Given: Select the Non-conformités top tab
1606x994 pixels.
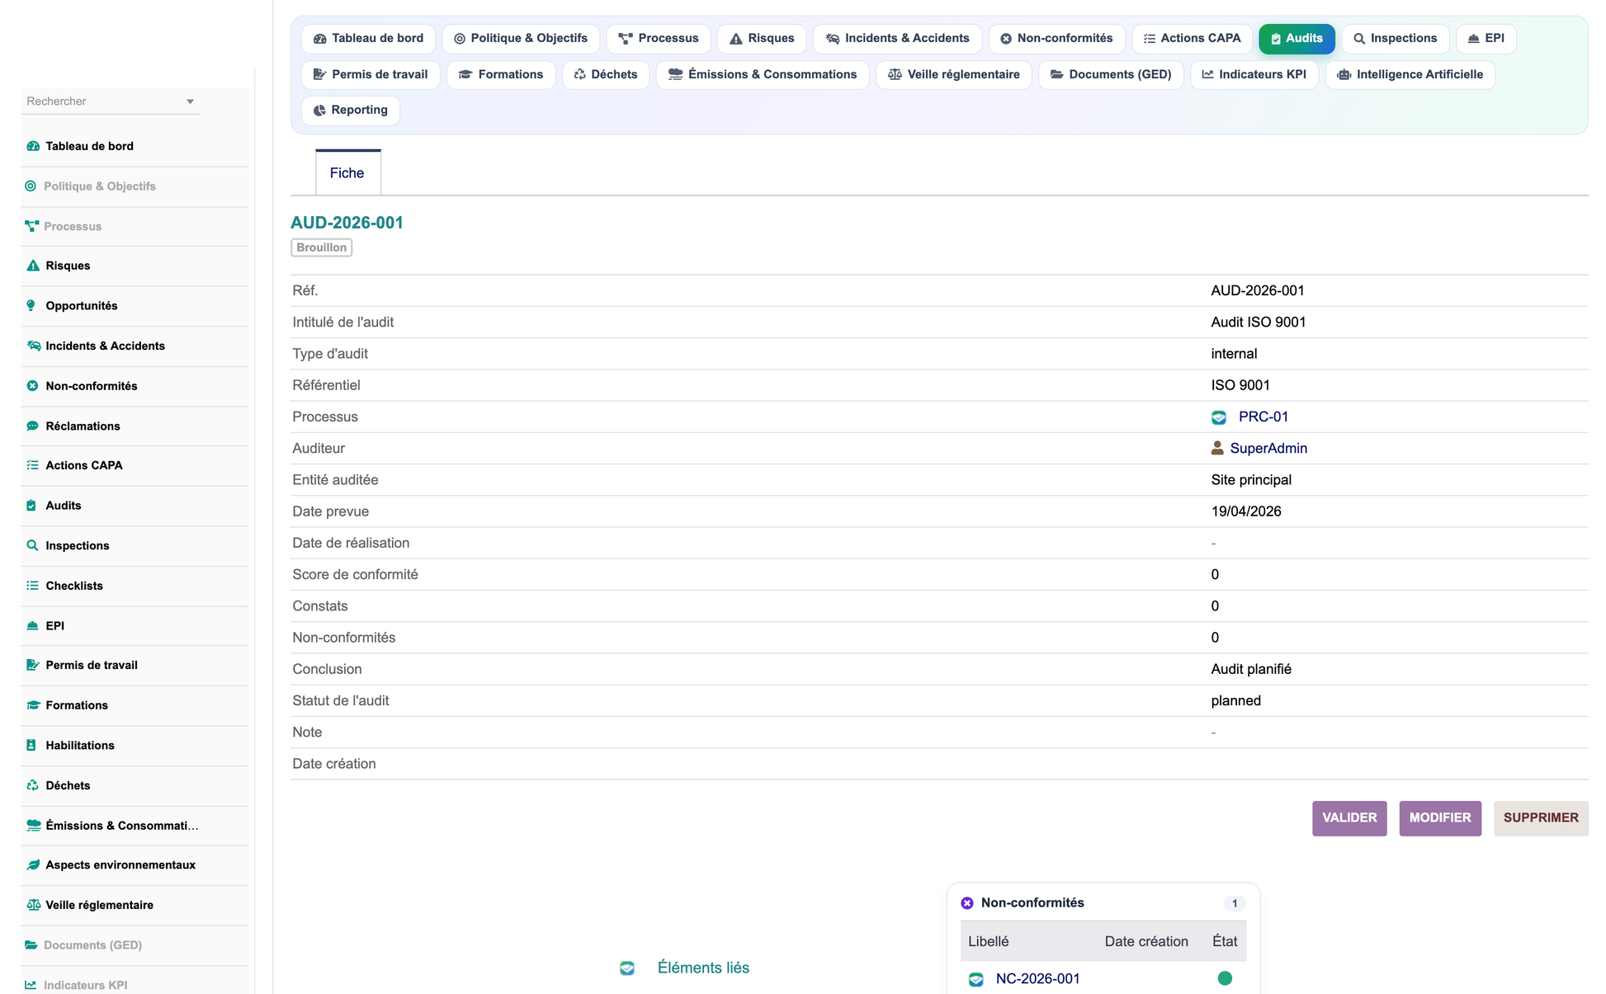Looking at the screenshot, I should click(1056, 38).
